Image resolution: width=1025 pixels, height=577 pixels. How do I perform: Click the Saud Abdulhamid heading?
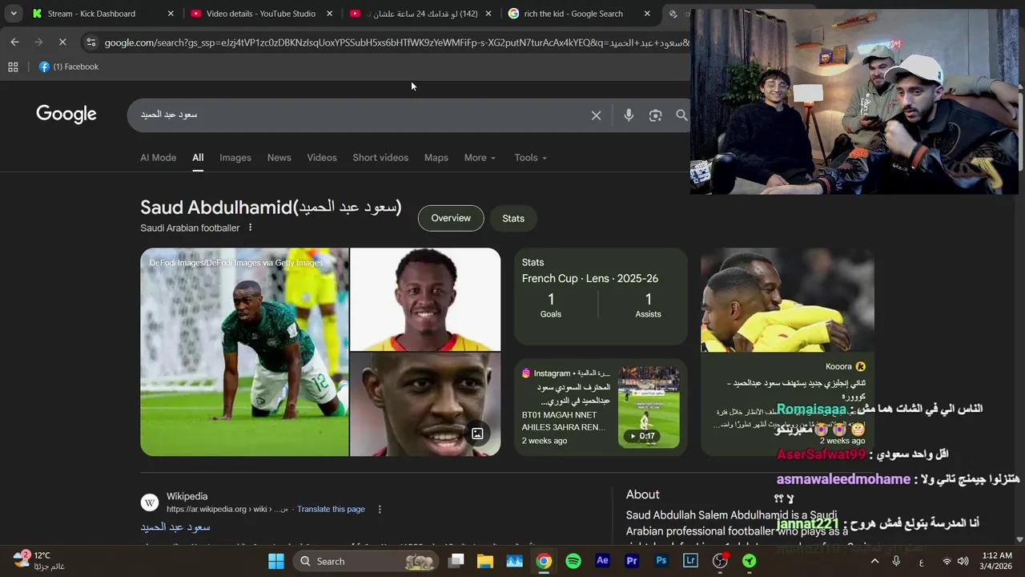[x=271, y=208]
